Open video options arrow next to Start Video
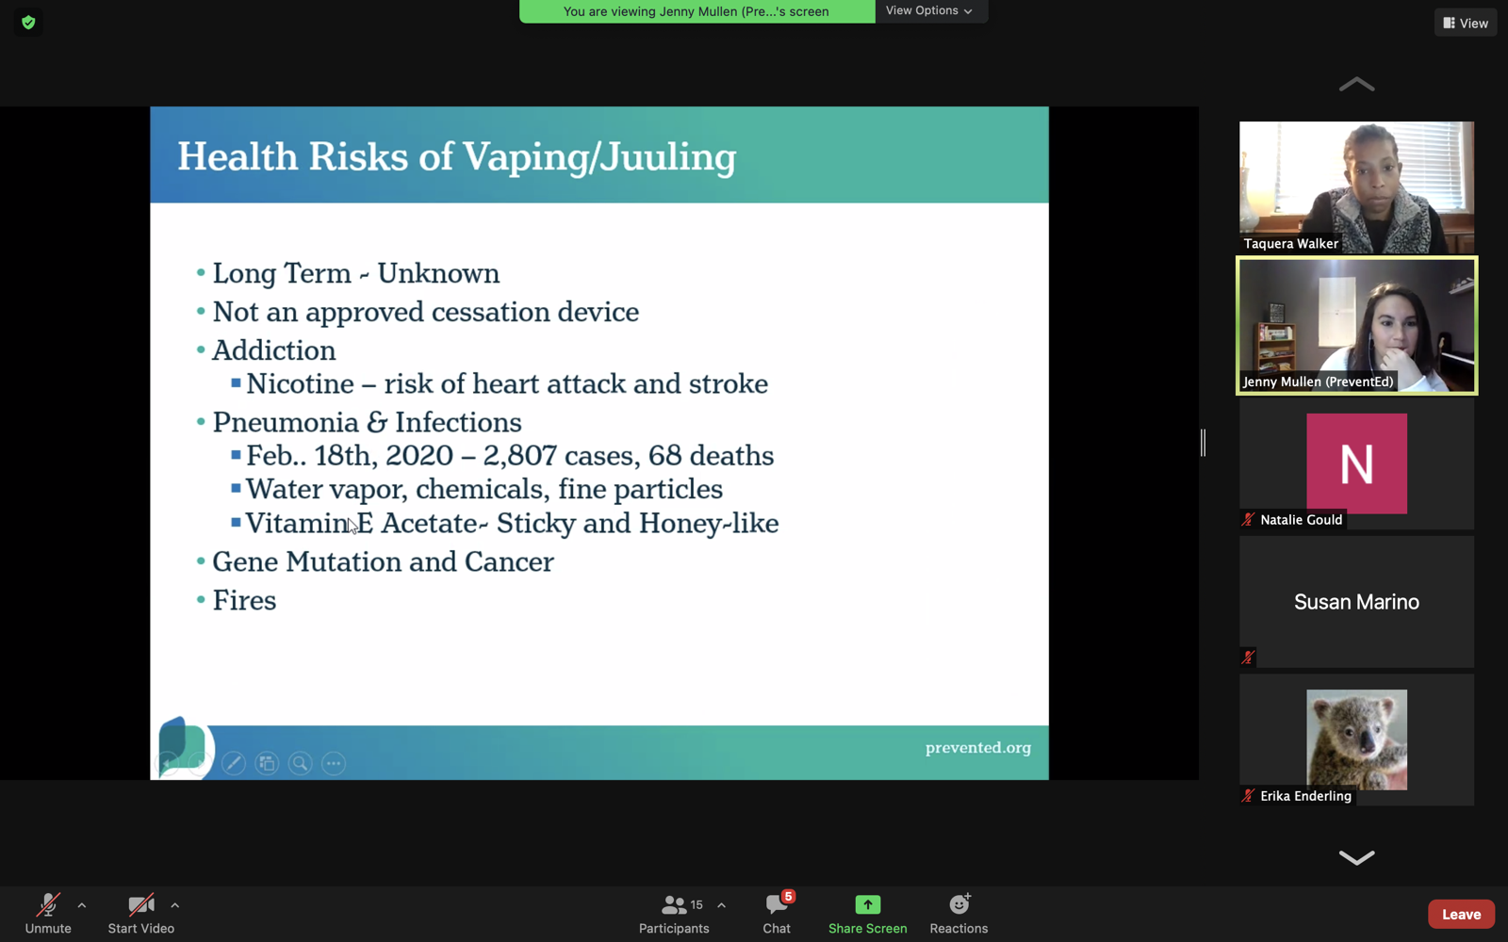1508x942 pixels. coord(175,905)
